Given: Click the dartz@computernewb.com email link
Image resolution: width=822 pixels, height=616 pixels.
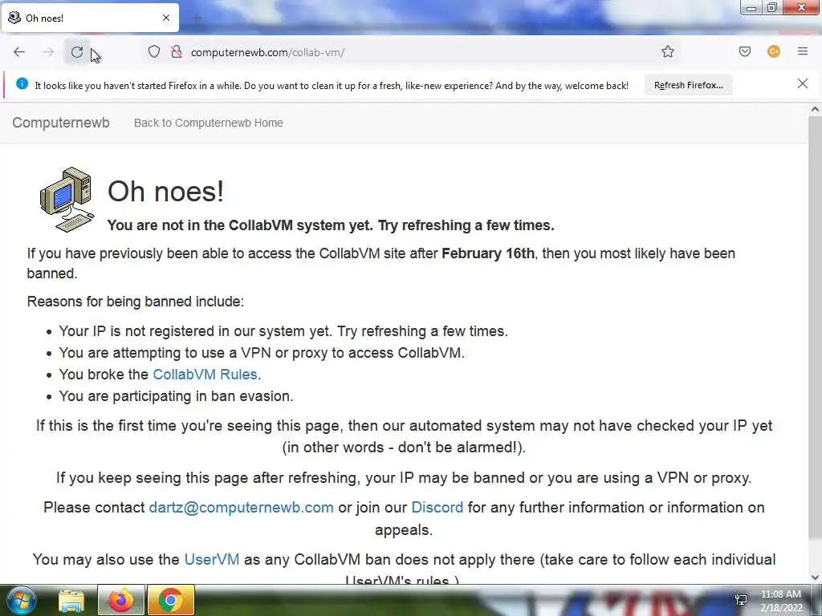Looking at the screenshot, I should coord(241,508).
